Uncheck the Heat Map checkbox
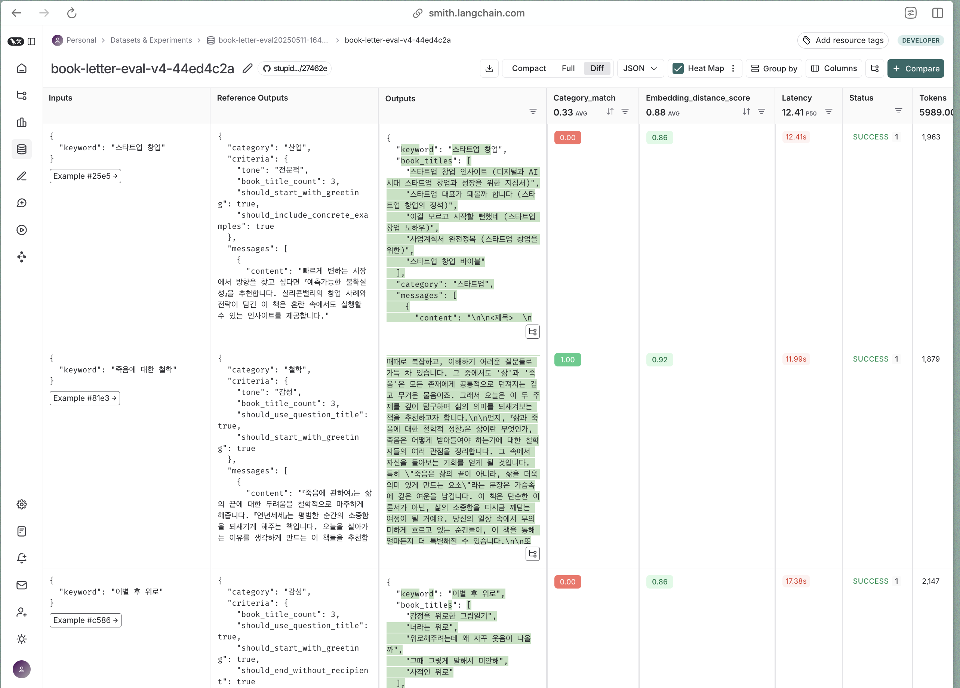Screen dimensions: 960x688 tap(678, 68)
